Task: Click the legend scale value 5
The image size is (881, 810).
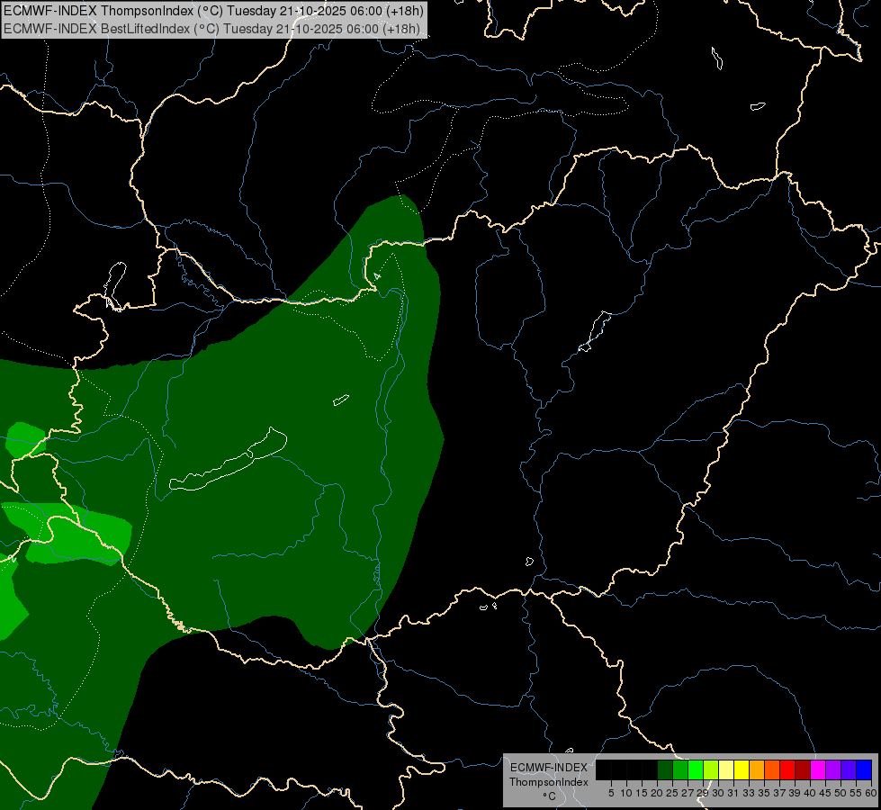Action: (x=611, y=793)
